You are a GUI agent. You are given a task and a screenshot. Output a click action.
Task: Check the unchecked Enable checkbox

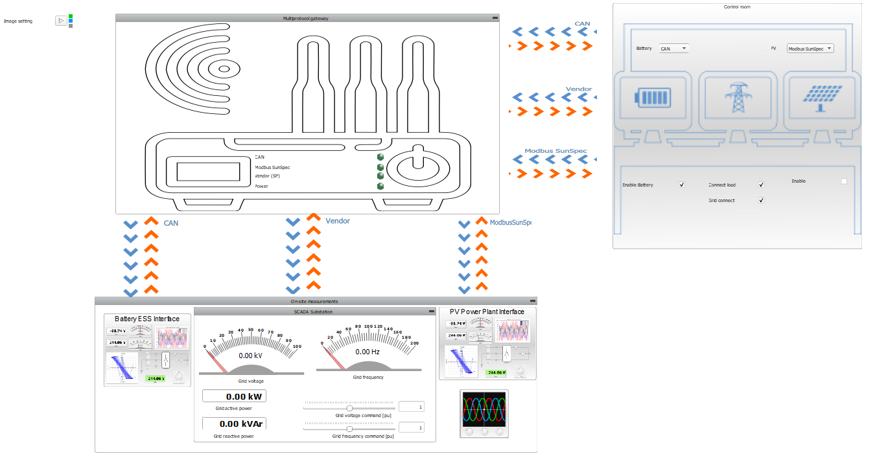pos(844,181)
